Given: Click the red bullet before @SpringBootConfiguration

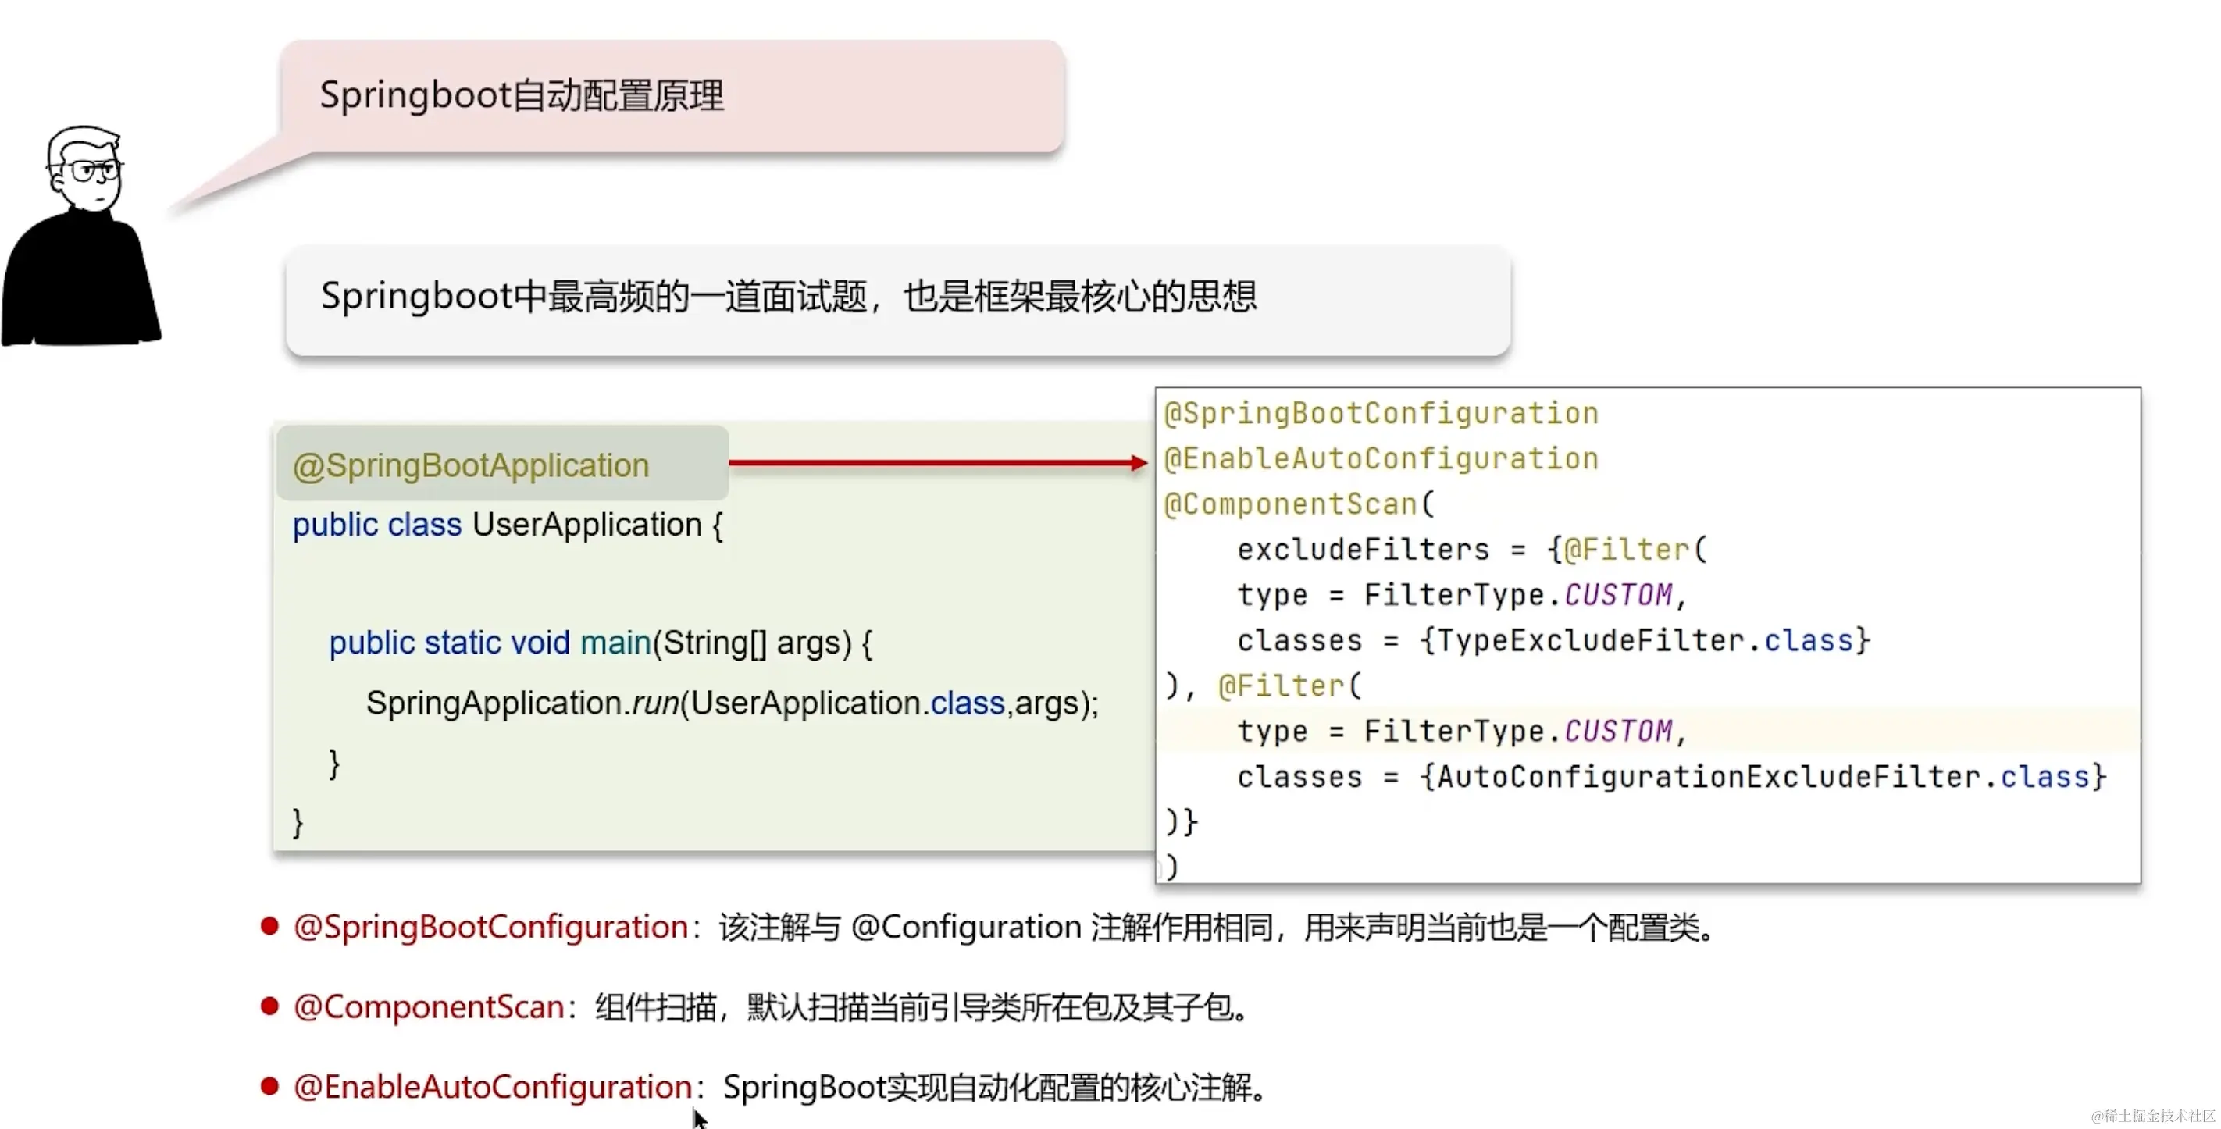Looking at the screenshot, I should tap(270, 925).
